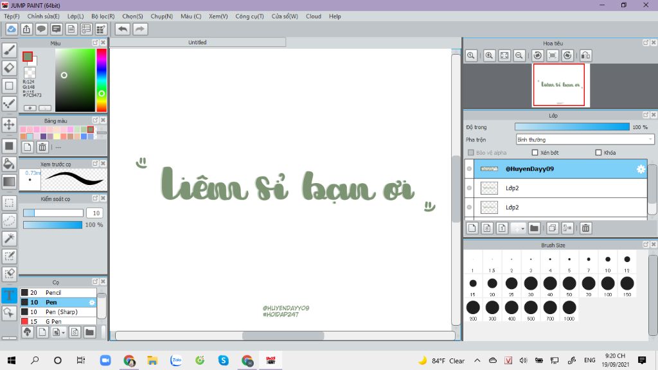Switch to the Untitled canvas tab
Viewport: 658px width, 370px height.
(197, 42)
